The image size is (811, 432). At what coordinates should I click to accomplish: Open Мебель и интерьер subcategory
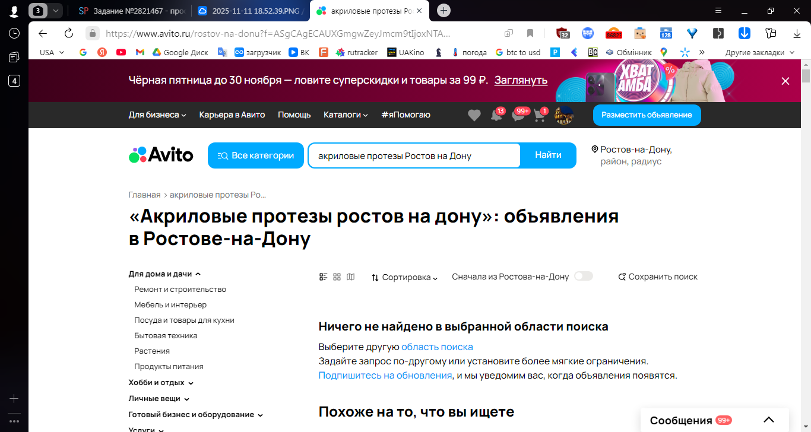pyautogui.click(x=170, y=304)
